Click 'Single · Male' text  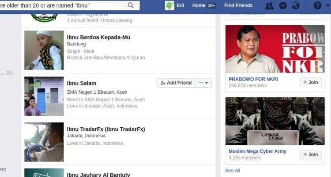click(80, 51)
